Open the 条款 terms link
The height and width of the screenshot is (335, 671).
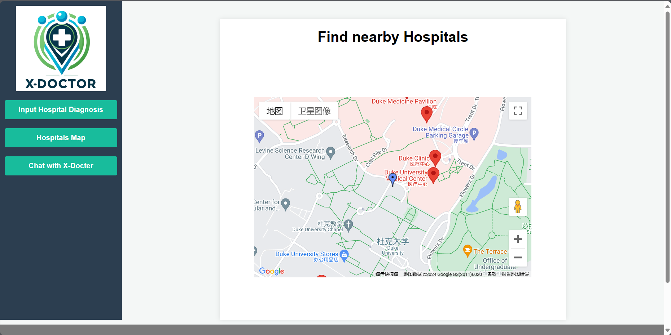492,274
